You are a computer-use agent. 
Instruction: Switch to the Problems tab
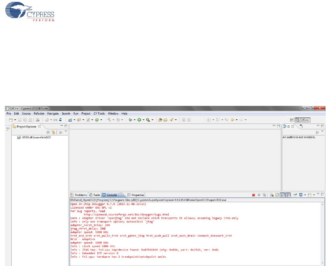(x=79, y=195)
